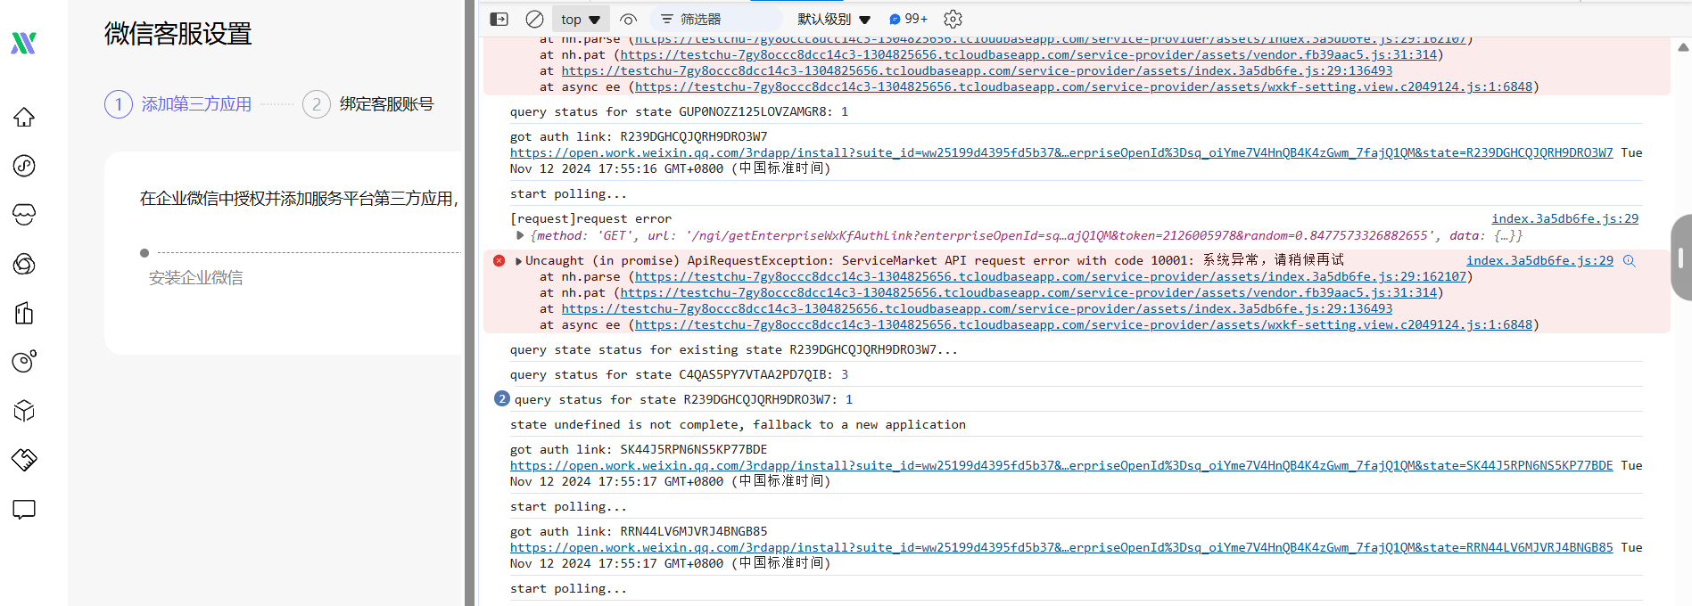
Task: Click the console scrollbar up arrow
Action: click(x=1683, y=46)
